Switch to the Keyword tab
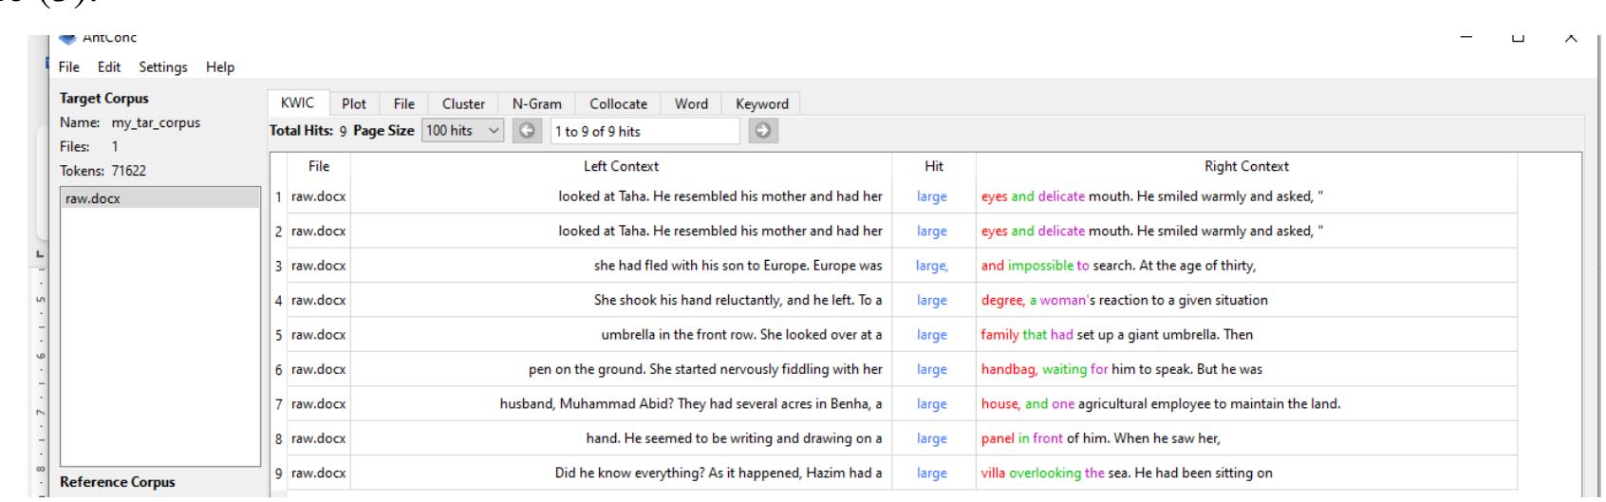Screen dimensions: 1606x502 click(x=761, y=104)
